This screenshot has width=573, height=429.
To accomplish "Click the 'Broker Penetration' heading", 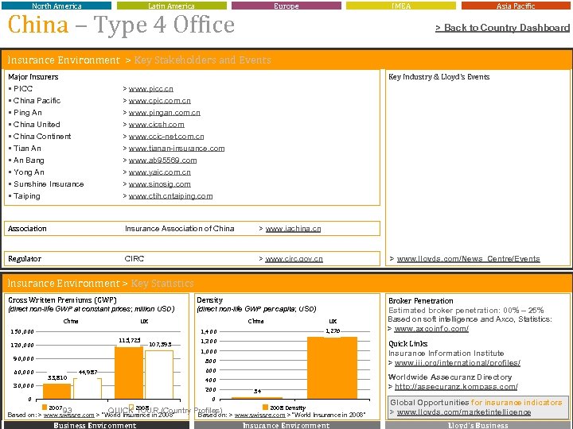I will coord(421,301).
